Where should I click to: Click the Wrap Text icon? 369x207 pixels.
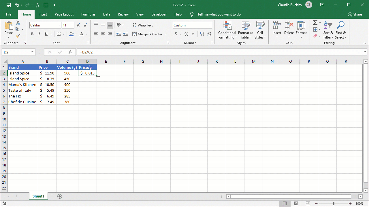pos(143,25)
